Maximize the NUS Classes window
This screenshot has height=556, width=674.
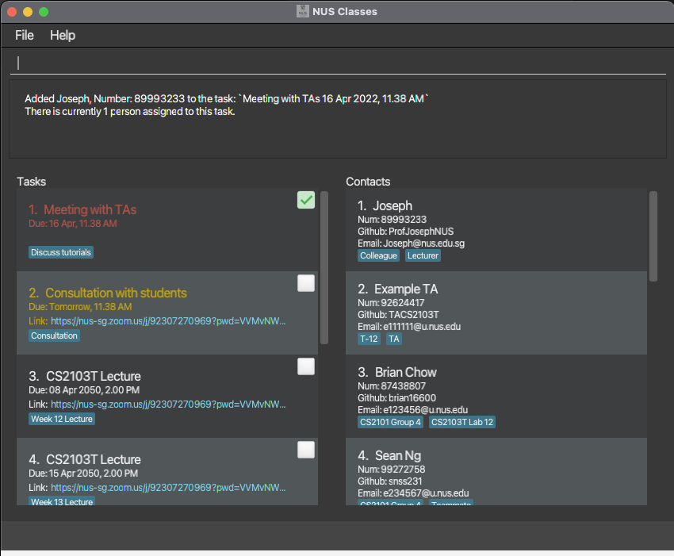coord(44,12)
